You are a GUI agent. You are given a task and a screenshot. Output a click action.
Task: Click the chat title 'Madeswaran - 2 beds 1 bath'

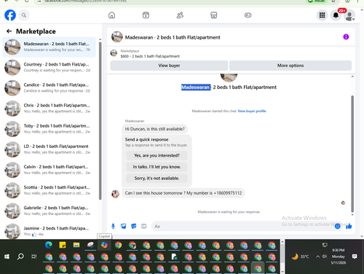173,37
